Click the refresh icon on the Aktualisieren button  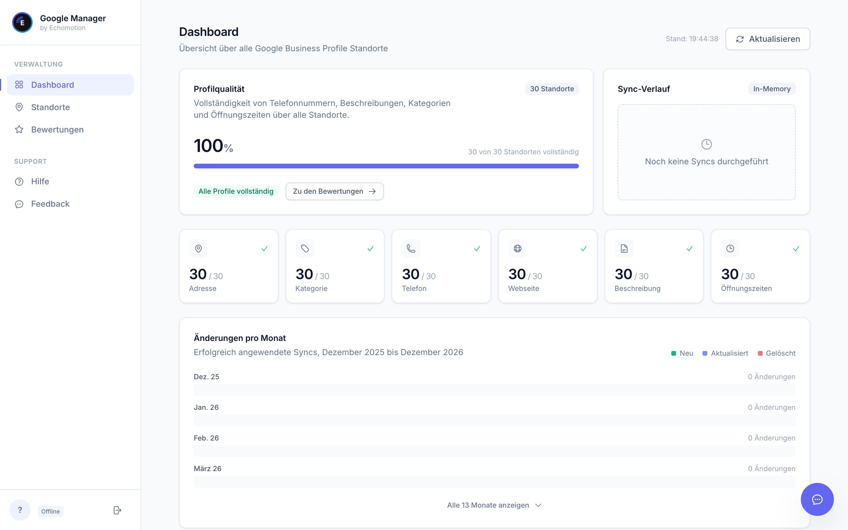pyautogui.click(x=740, y=39)
